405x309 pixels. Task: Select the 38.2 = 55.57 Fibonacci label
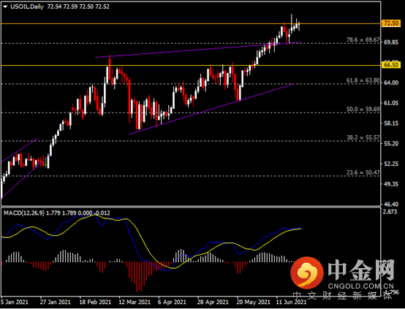coord(363,137)
